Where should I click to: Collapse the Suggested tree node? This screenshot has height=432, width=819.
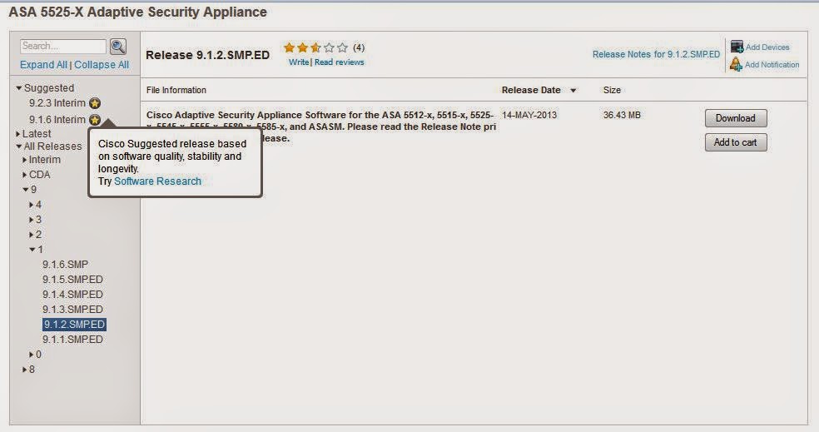pos(19,87)
